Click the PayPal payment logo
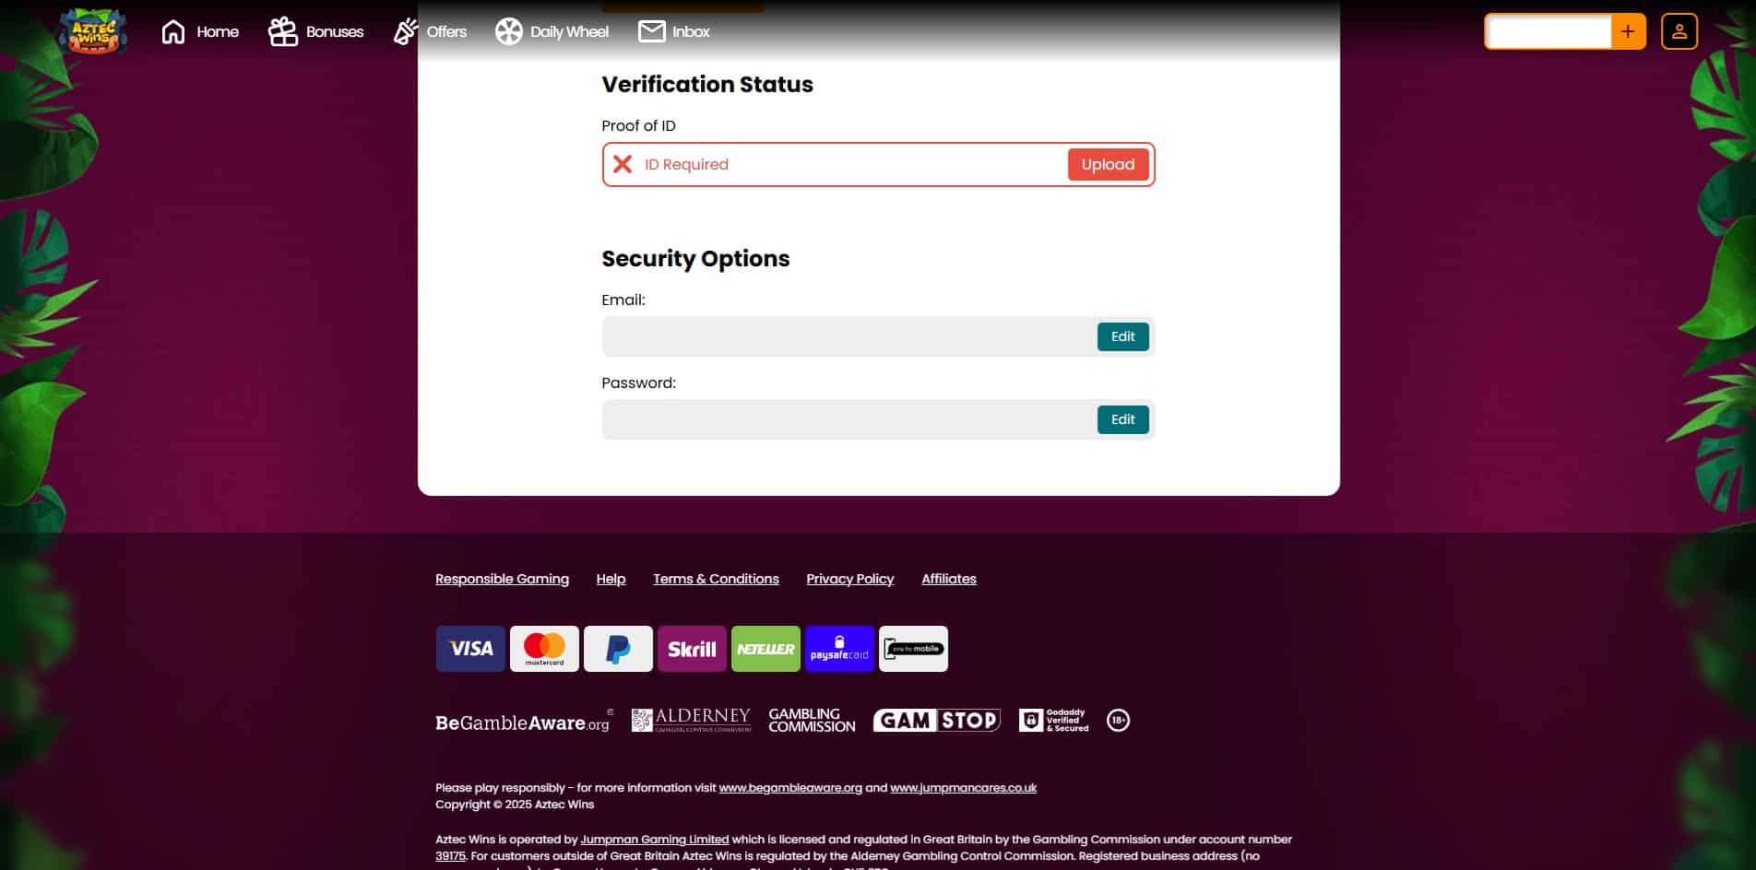Viewport: 1756px width, 870px height. [x=617, y=648]
